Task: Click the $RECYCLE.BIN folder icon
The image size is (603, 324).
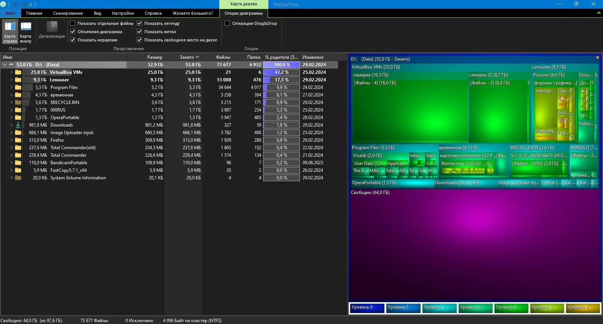Action: pyautogui.click(x=18, y=102)
